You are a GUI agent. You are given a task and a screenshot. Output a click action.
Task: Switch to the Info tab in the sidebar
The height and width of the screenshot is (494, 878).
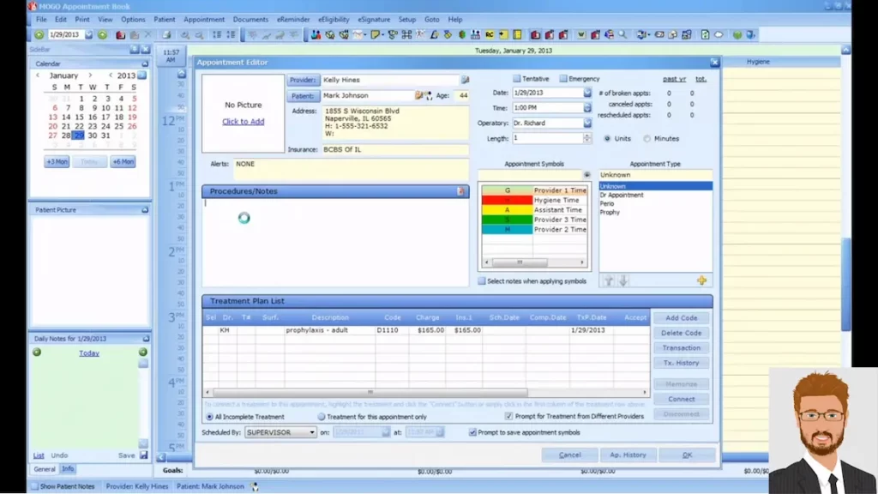[68, 469]
